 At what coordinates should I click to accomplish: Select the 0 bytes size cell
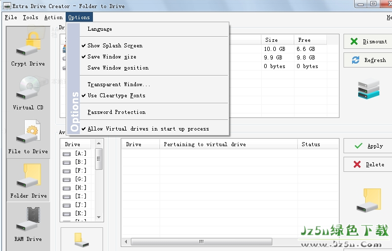coord(274,66)
